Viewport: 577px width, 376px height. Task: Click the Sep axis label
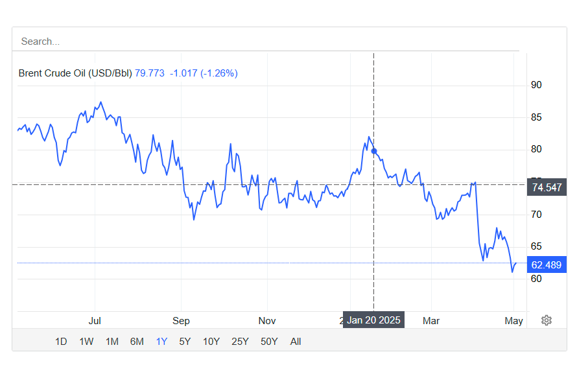[x=181, y=321]
